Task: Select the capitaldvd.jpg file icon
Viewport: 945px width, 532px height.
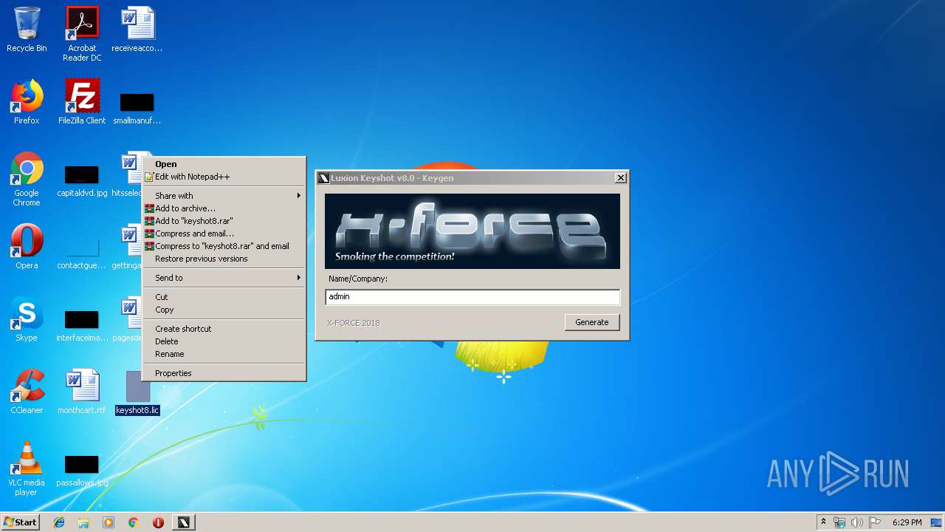Action: click(x=82, y=182)
